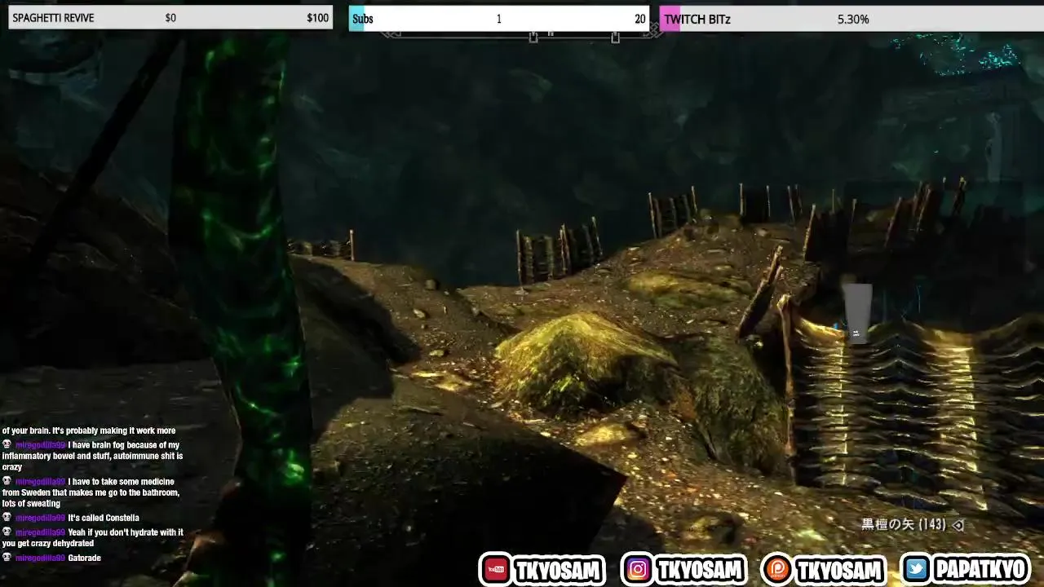Image resolution: width=1044 pixels, height=587 pixels.
Task: Click the "20" subs goal number
Action: click(x=639, y=19)
